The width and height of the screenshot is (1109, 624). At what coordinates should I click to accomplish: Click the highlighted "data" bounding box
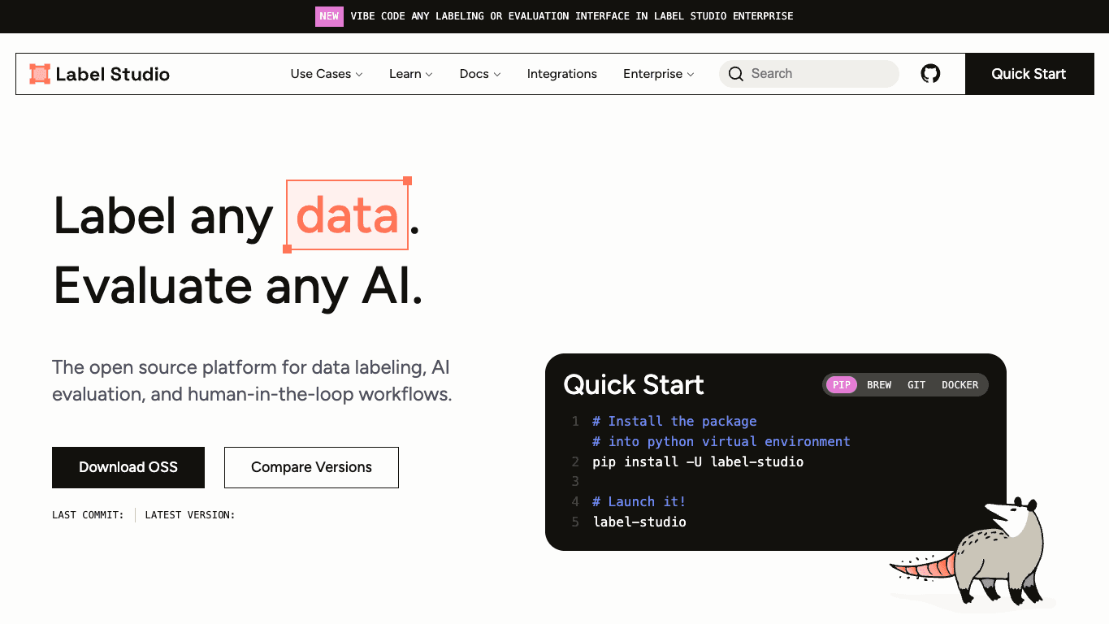pyautogui.click(x=348, y=215)
